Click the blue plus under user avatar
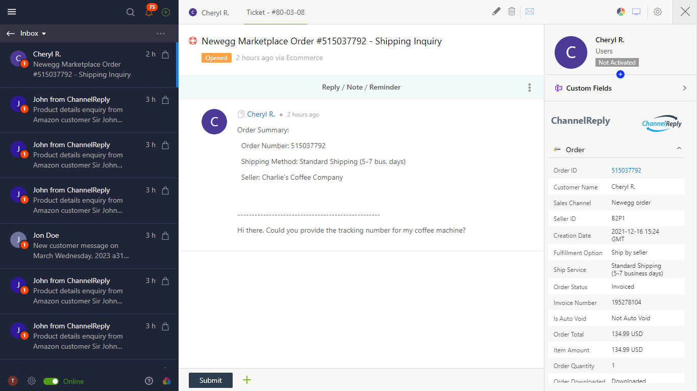 tap(620, 74)
